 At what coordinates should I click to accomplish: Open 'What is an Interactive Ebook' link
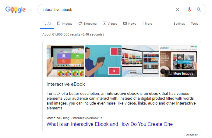[x=109, y=124]
